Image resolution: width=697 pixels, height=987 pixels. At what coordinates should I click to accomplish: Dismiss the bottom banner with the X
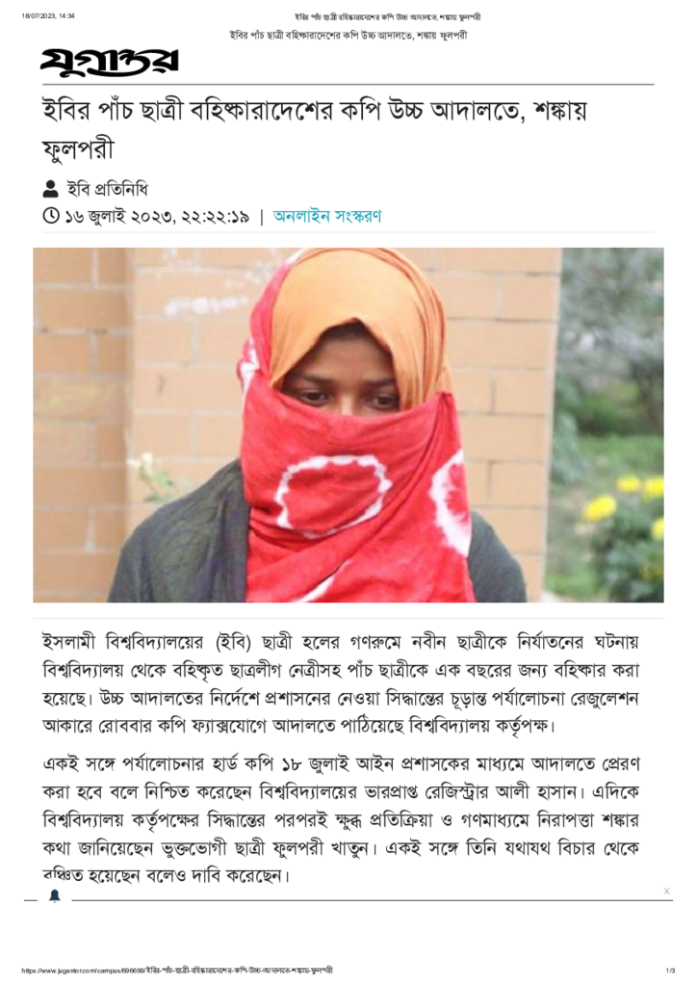tap(667, 891)
